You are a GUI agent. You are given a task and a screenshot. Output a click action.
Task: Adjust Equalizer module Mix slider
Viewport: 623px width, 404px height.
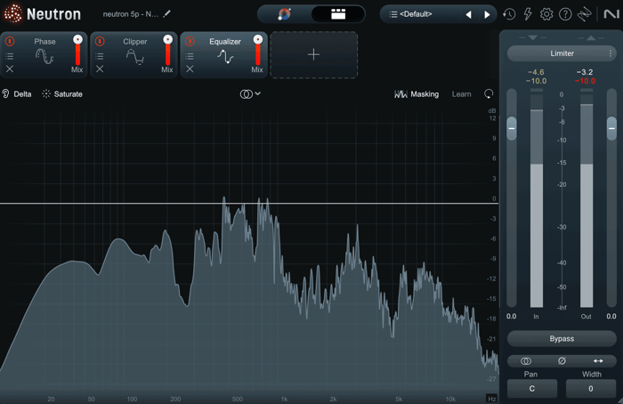coord(258,51)
